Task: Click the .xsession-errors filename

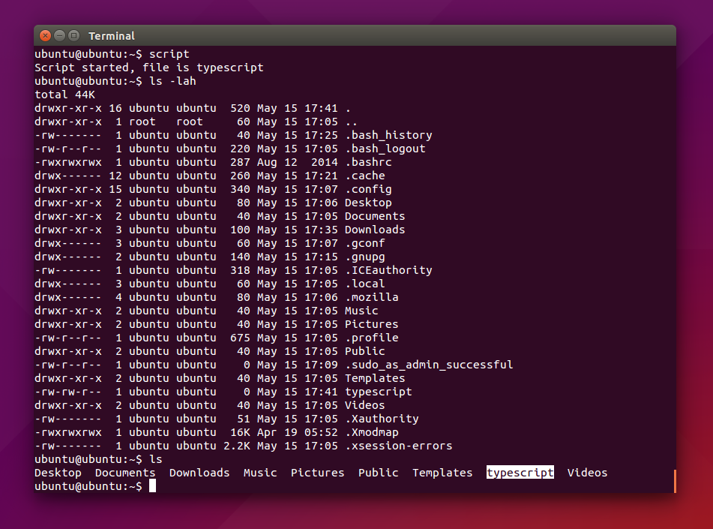Action: click(398, 446)
